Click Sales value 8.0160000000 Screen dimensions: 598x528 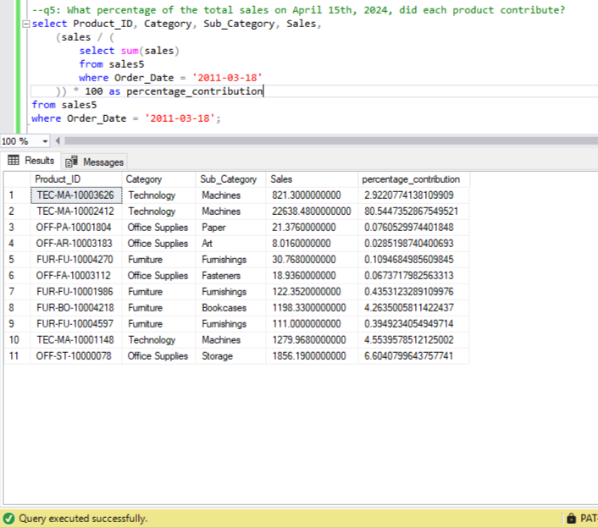(x=312, y=244)
